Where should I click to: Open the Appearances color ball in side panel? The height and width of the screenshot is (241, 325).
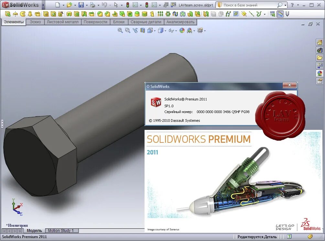point(320,73)
